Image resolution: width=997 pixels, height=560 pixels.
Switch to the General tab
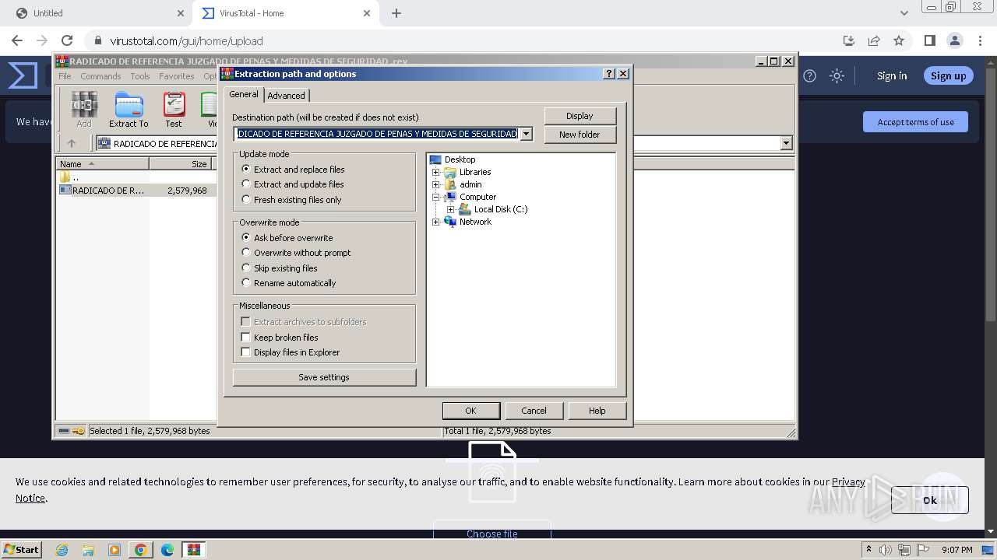(244, 94)
